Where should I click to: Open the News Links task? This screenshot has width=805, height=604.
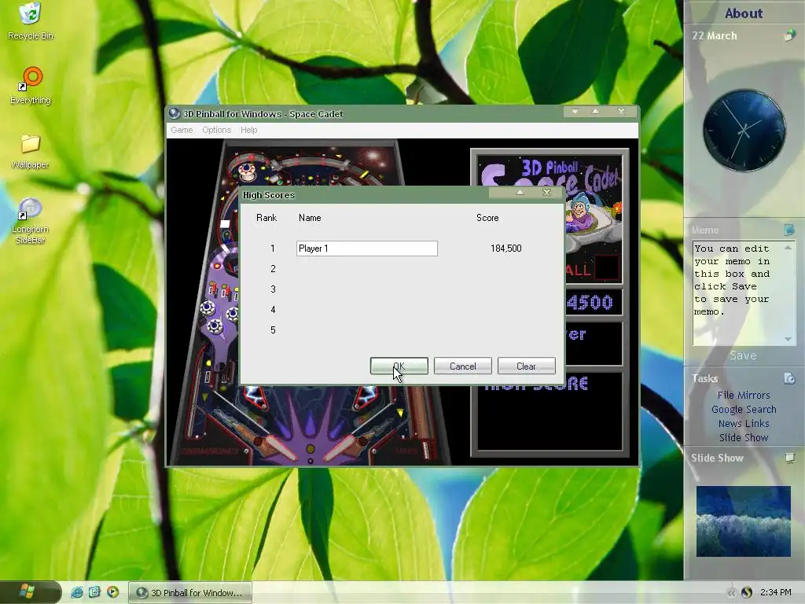[744, 423]
